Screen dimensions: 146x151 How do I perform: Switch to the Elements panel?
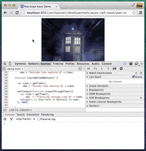point(20,64)
